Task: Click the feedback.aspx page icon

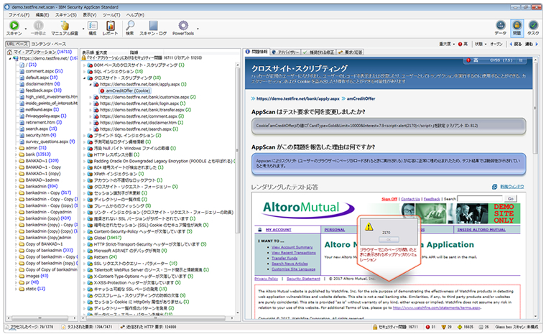Action: (22, 91)
